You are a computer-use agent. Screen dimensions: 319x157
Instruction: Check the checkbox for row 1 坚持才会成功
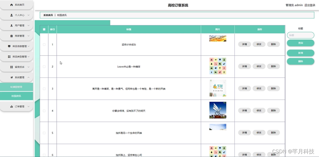point(44,45)
